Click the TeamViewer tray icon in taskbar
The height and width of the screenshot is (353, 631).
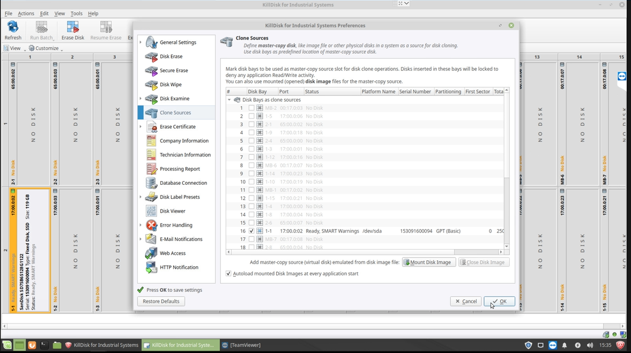(553, 345)
